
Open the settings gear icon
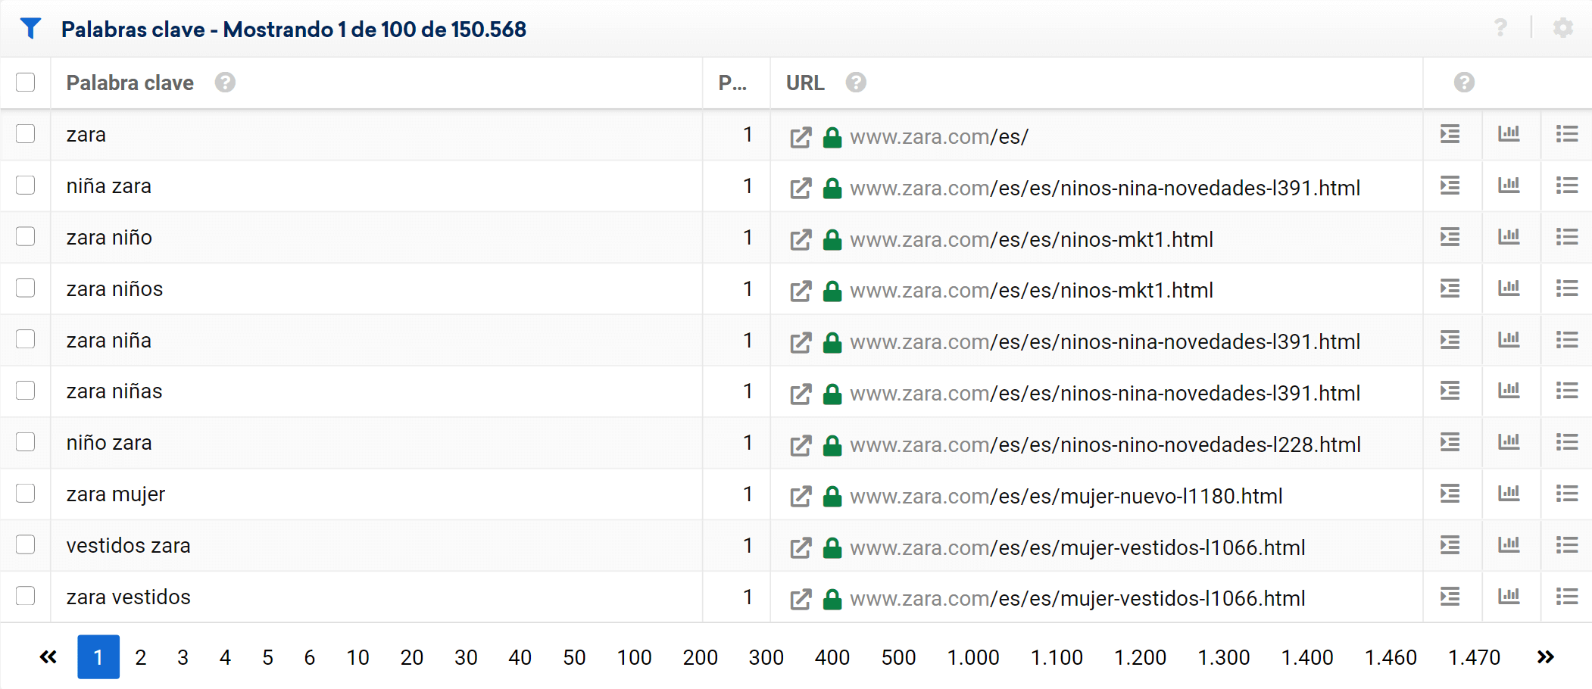(x=1562, y=28)
